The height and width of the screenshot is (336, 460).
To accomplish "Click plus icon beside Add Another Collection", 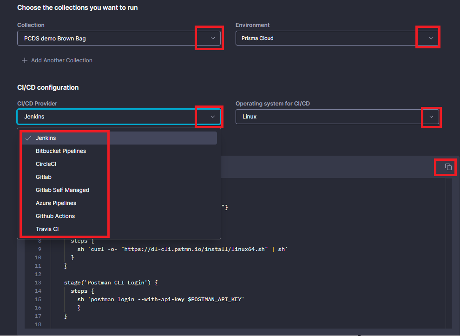I will tap(25, 60).
